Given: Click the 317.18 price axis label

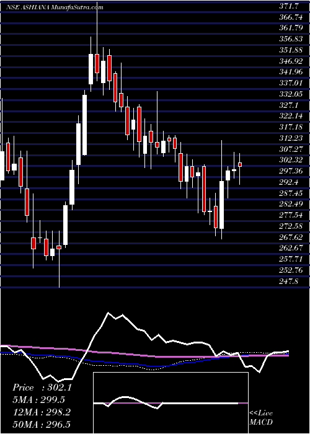Looking at the screenshot, I should tap(291, 127).
